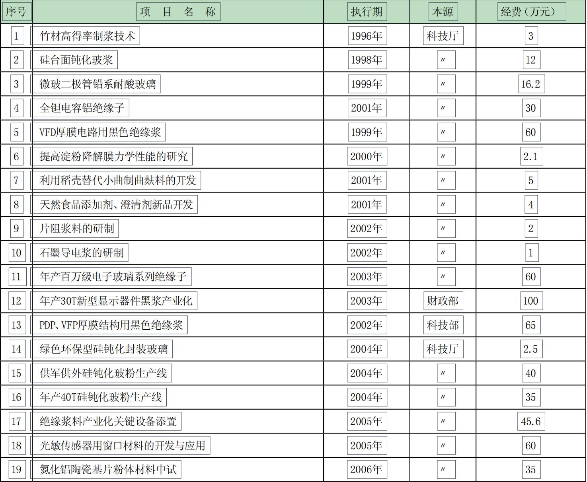The width and height of the screenshot is (587, 482).
Task: Select the 本源 column header
Action: click(443, 12)
